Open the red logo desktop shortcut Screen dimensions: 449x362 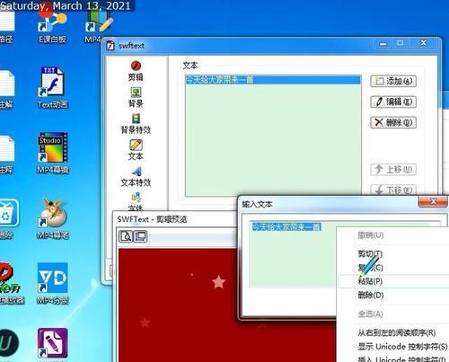pyautogui.click(x=11, y=284)
